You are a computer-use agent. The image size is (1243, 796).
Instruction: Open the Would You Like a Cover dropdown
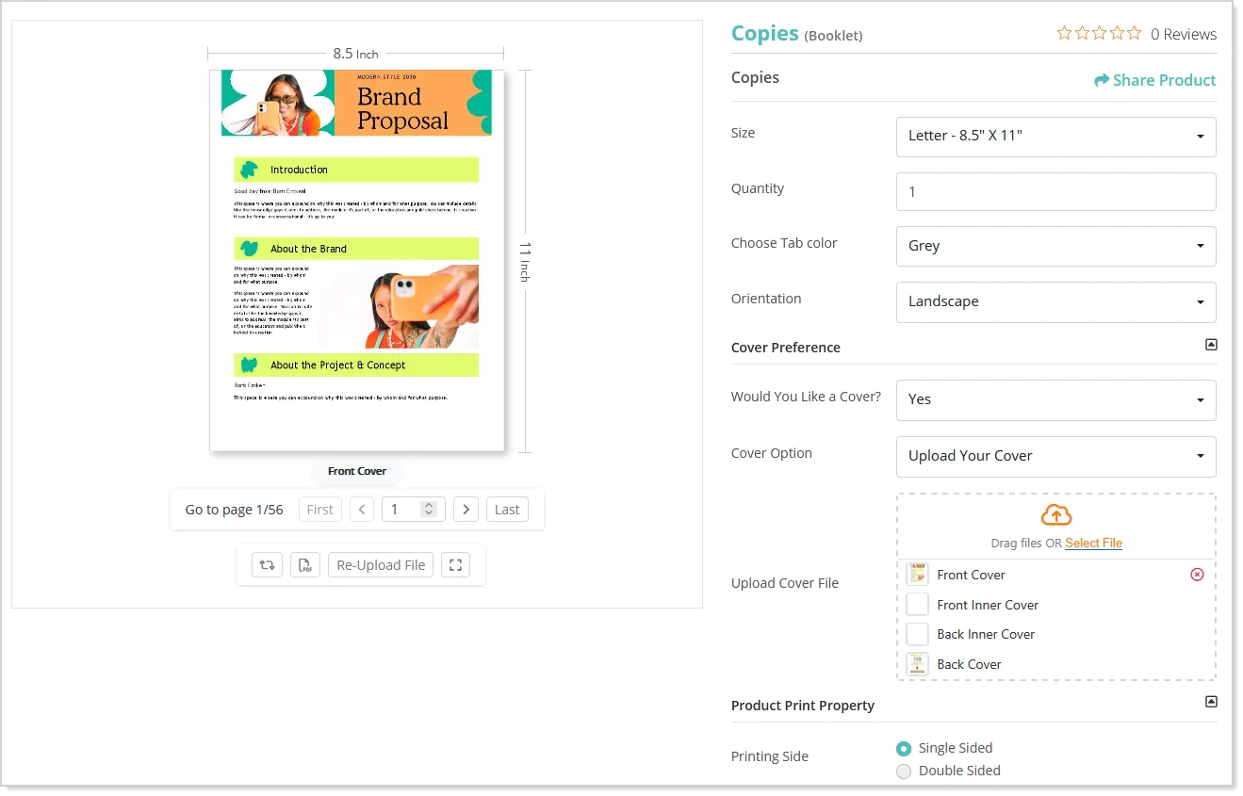coord(1055,400)
